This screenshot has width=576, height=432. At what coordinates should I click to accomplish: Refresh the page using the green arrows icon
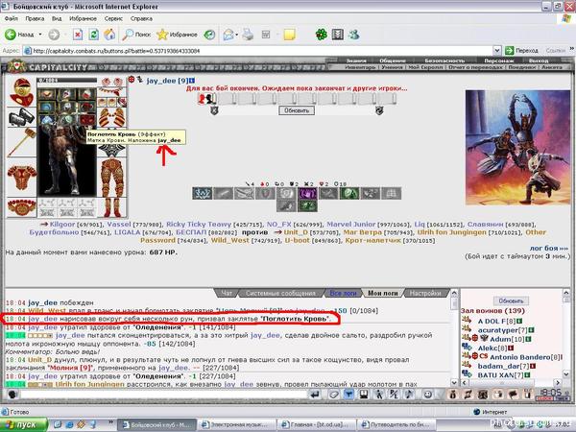point(94,35)
